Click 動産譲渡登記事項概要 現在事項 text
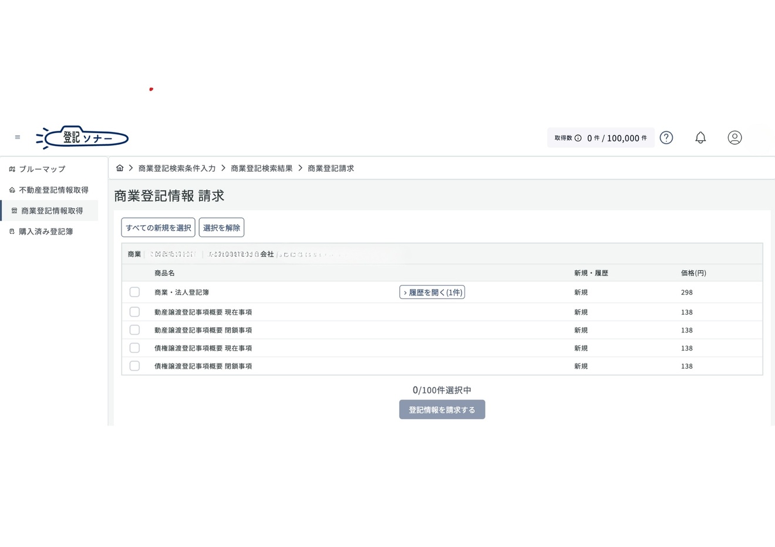The width and height of the screenshot is (775, 547). click(x=203, y=312)
